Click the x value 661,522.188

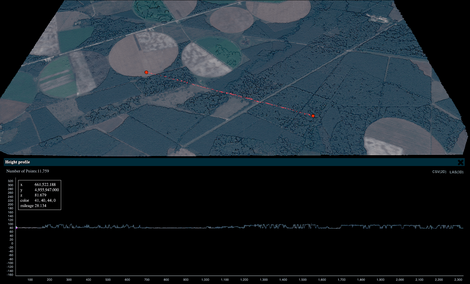point(45,184)
